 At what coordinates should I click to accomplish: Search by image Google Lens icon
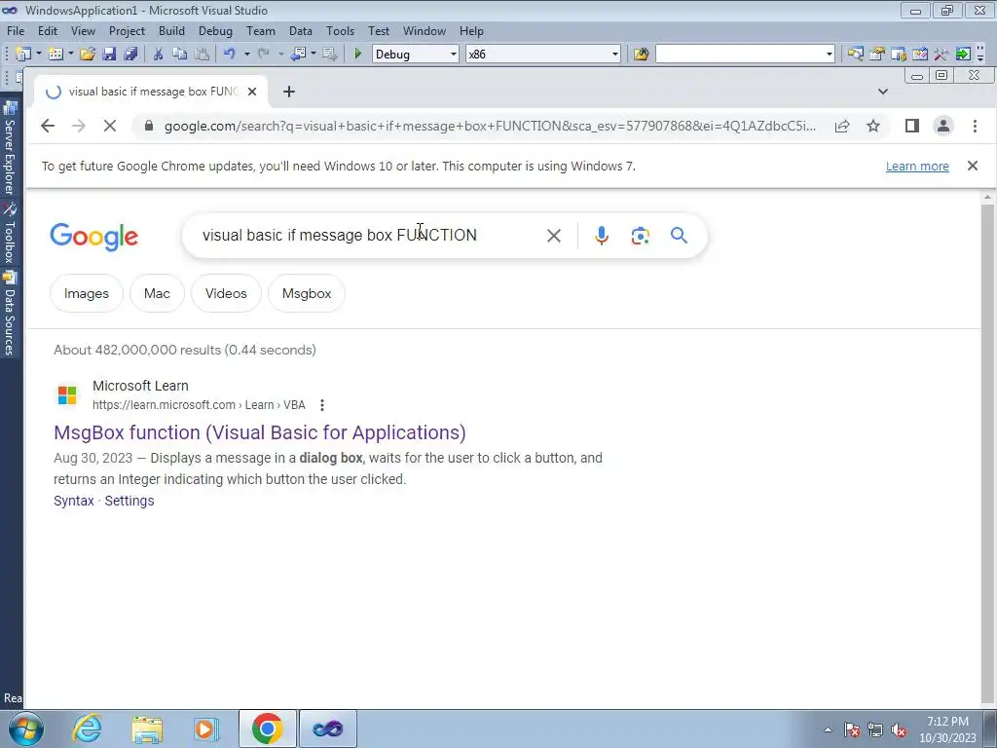[641, 236]
